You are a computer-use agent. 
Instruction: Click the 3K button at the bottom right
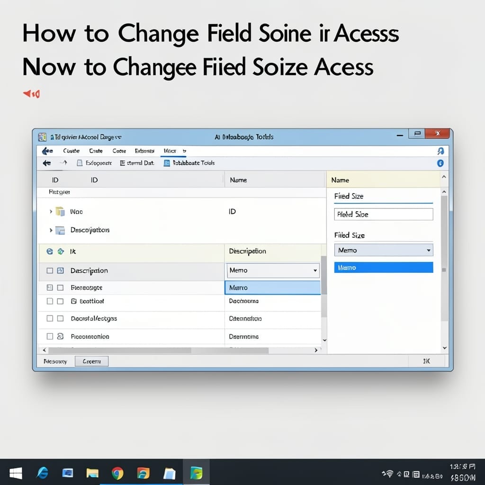427,361
